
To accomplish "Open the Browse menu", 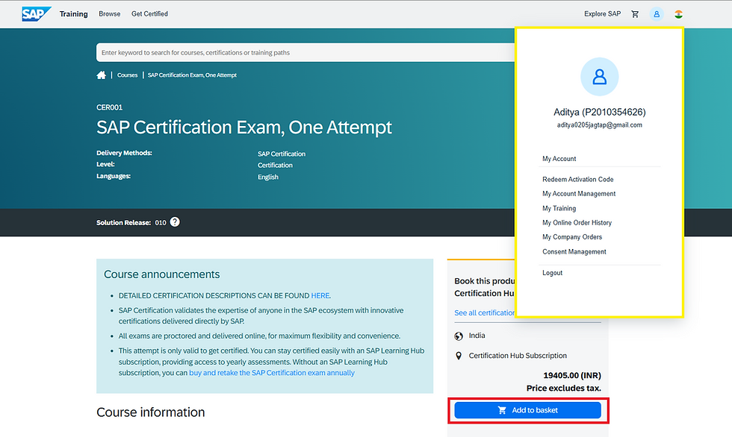I will tap(110, 14).
